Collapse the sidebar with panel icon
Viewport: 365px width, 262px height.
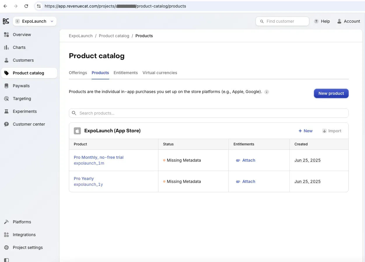6,260
